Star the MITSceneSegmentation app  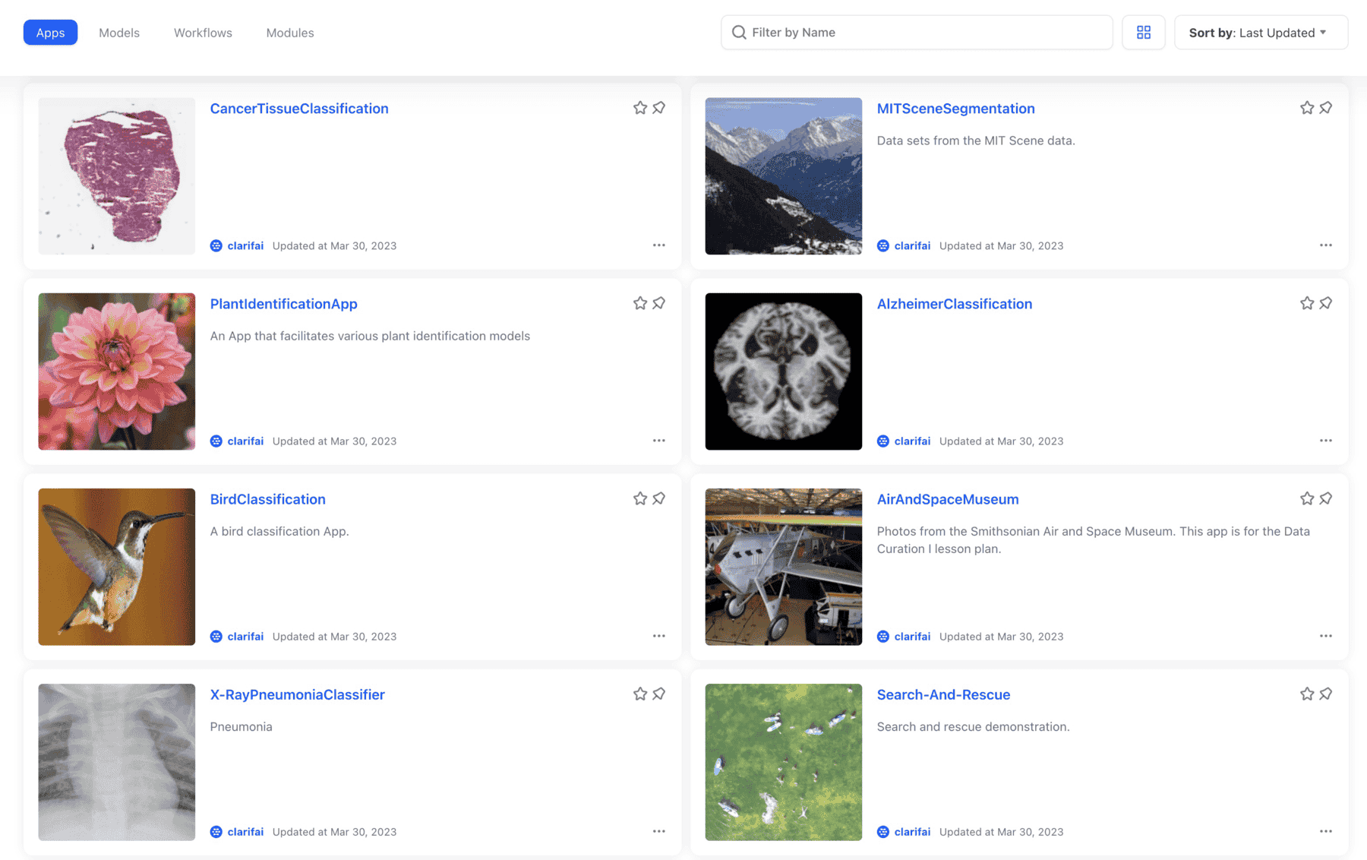(1306, 108)
